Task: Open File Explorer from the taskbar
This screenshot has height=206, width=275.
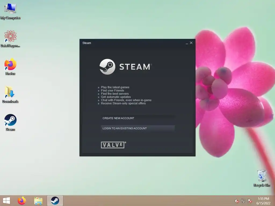Action: [x=38, y=201]
